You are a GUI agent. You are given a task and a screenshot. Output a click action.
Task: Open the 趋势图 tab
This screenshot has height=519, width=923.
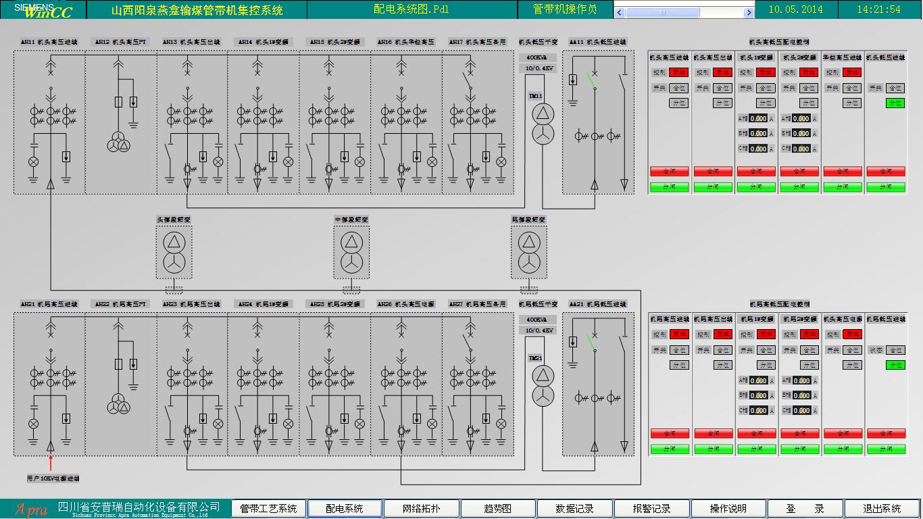pyautogui.click(x=498, y=509)
